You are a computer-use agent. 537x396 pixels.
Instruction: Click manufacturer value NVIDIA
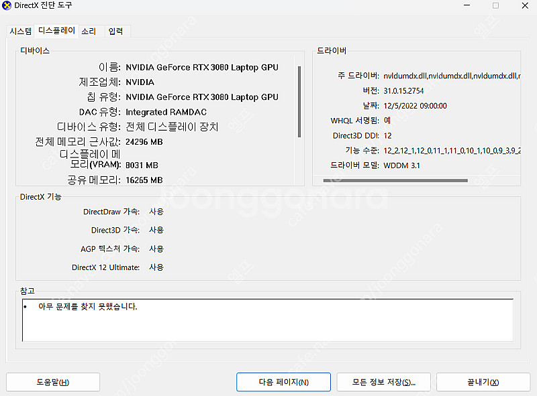click(x=140, y=82)
